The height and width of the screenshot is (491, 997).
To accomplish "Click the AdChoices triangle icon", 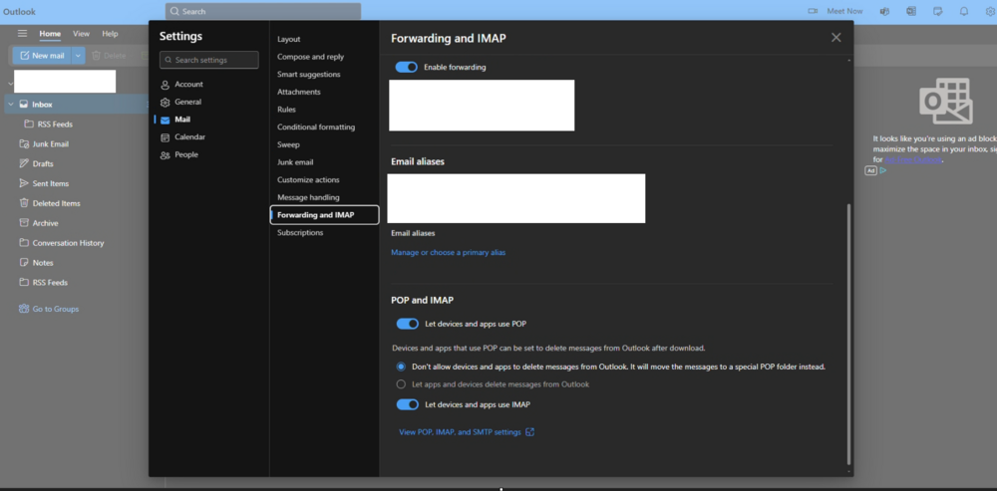I will 882,170.
